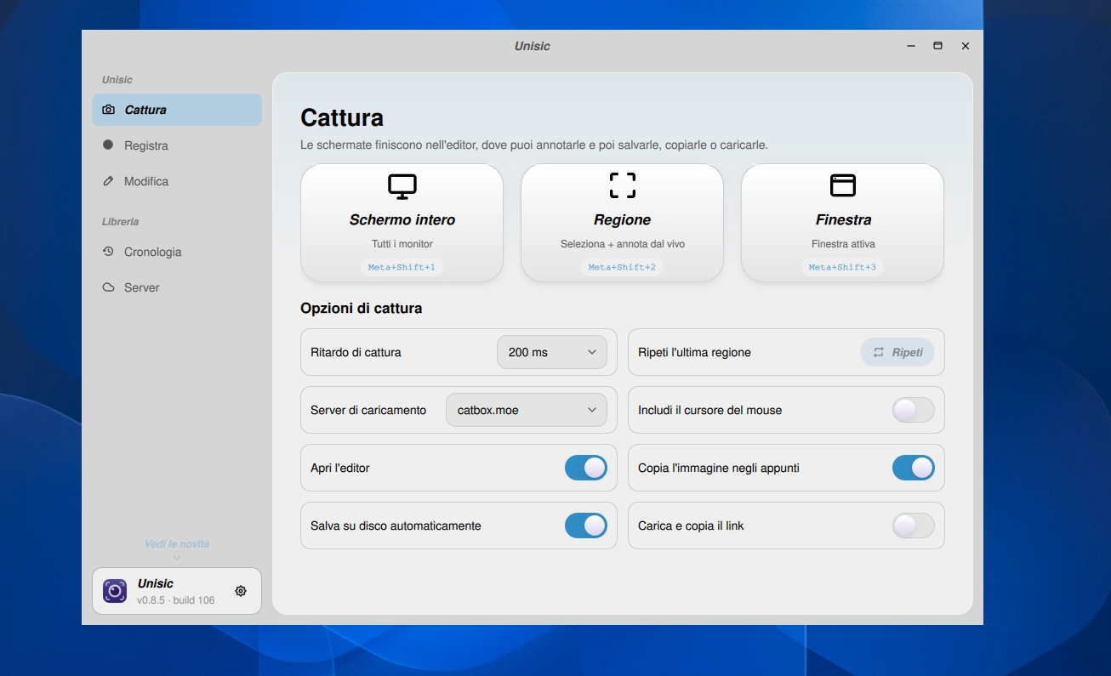Click the Unisic title in the title bar

click(x=533, y=46)
